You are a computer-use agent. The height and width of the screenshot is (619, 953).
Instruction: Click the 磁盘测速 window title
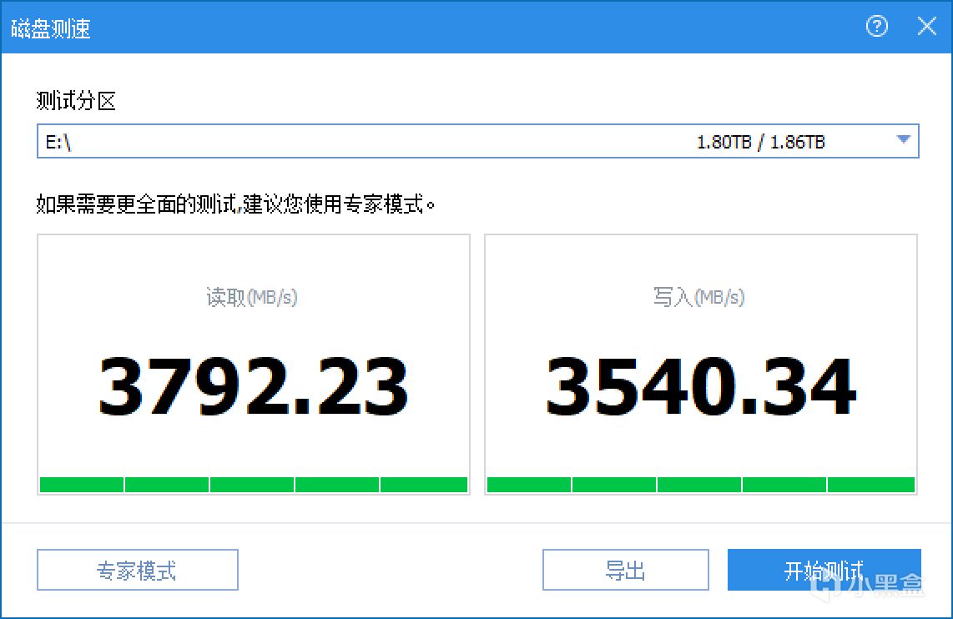[51, 28]
